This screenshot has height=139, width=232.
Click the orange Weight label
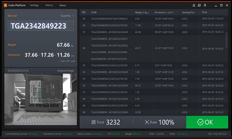coord(12,45)
